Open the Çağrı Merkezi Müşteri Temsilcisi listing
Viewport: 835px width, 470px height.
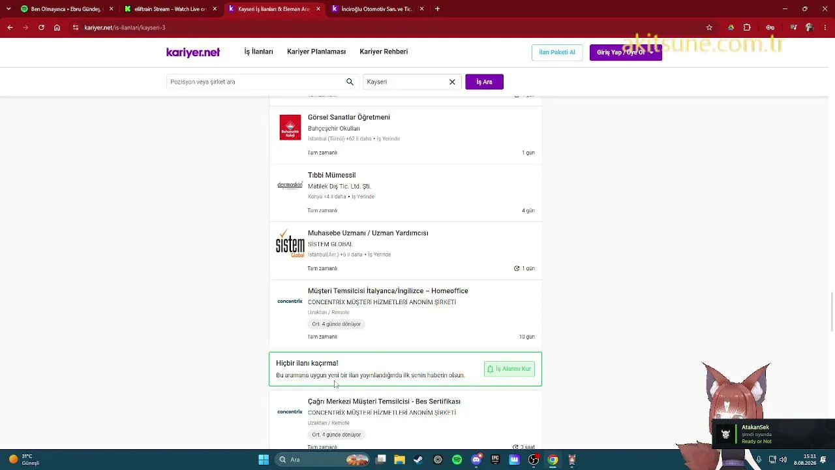pyautogui.click(x=384, y=401)
